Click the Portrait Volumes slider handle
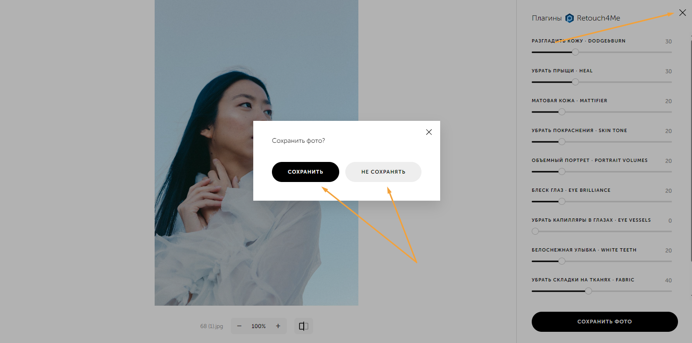692x343 pixels. [x=562, y=172]
